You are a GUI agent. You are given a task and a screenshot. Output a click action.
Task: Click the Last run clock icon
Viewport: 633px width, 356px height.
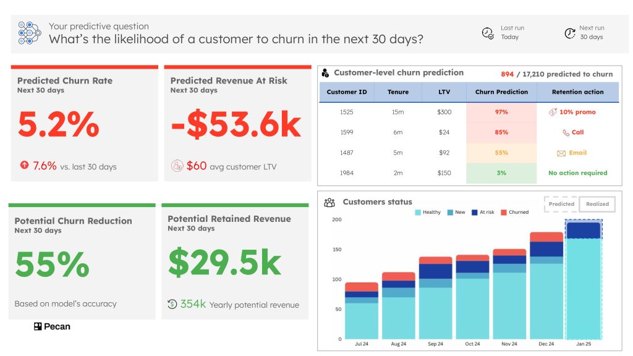click(x=488, y=33)
